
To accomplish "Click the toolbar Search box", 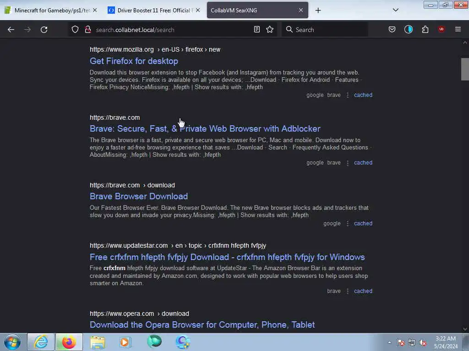I will tap(325, 30).
